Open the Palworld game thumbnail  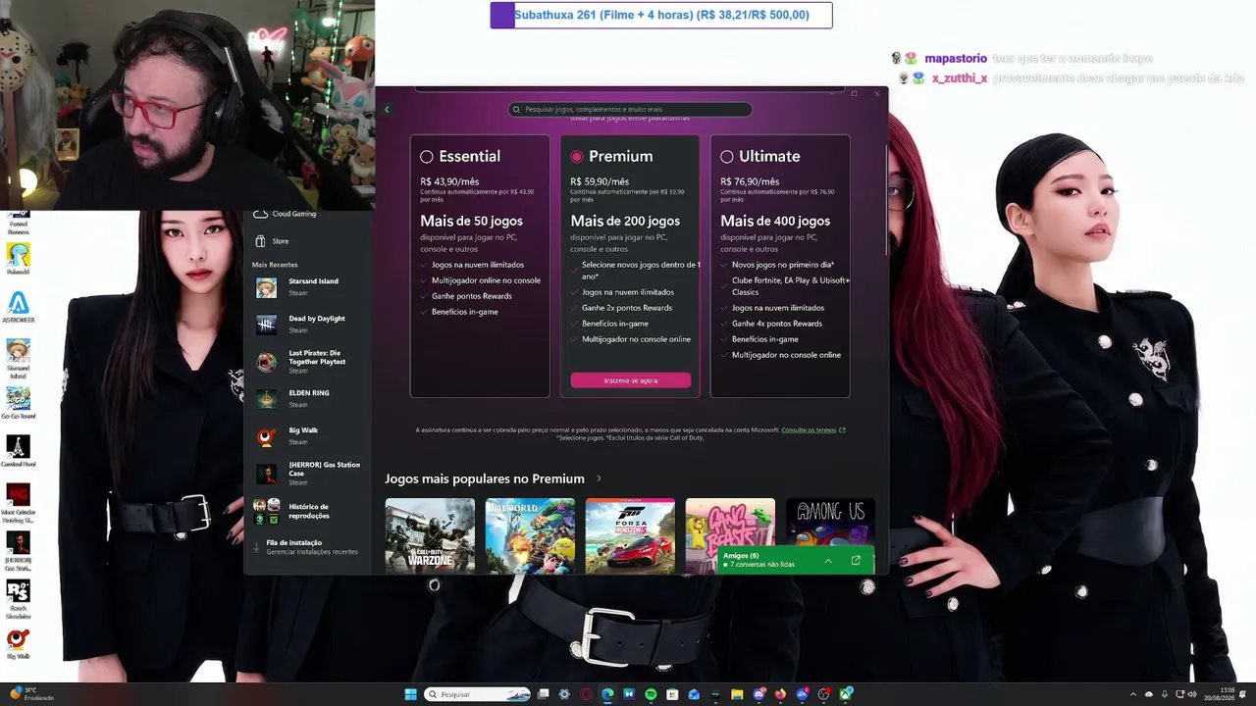click(x=530, y=535)
